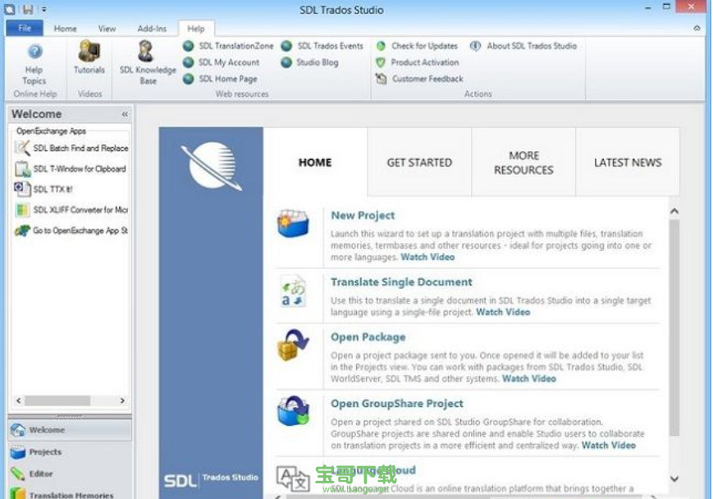Open SDL TranslationZone web resource link
This screenshot has width=713, height=499.
[x=235, y=46]
